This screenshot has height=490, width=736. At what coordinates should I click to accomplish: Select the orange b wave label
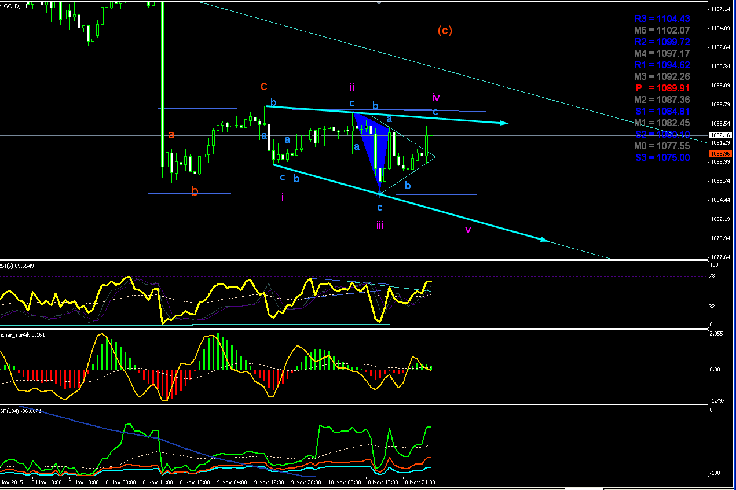195,191
